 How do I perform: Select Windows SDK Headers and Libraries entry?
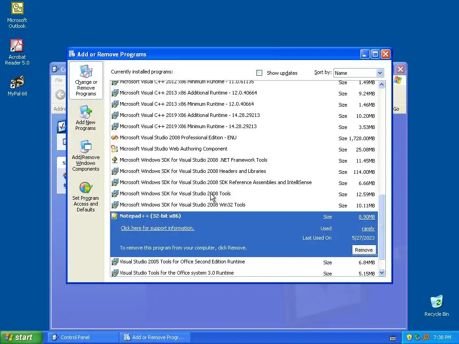tap(244, 172)
